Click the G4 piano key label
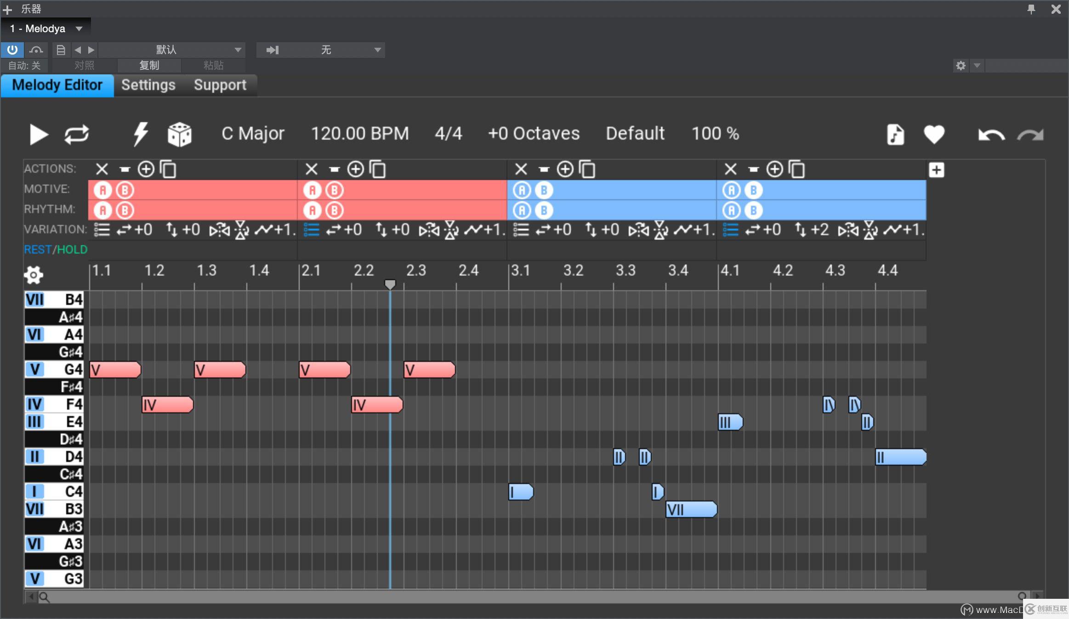The image size is (1069, 619). point(54,369)
